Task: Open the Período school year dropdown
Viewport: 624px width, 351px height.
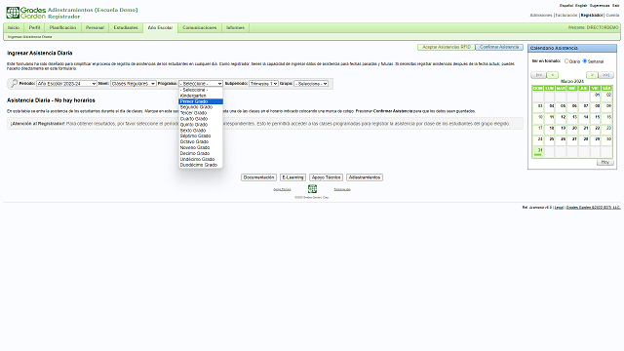Action: 66,84
